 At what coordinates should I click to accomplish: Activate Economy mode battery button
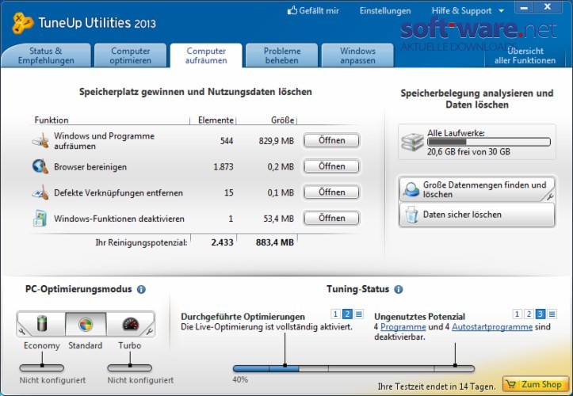click(42, 324)
